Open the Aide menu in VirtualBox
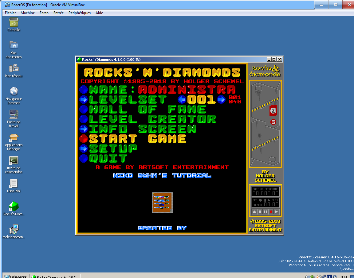Viewport: 354px width, 278px height. (x=99, y=13)
